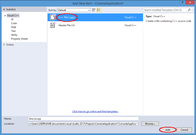This screenshot has height=135, width=196.
Task: Collapse the Visual C++ tree node
Action: coord(5,16)
